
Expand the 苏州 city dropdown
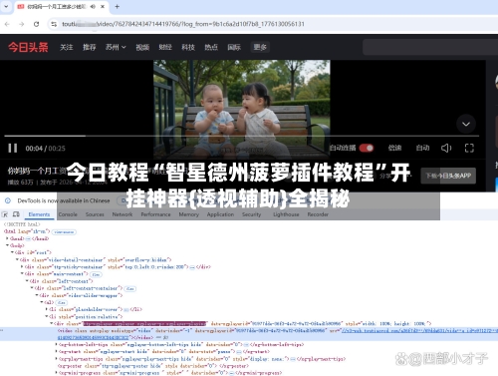click(116, 47)
